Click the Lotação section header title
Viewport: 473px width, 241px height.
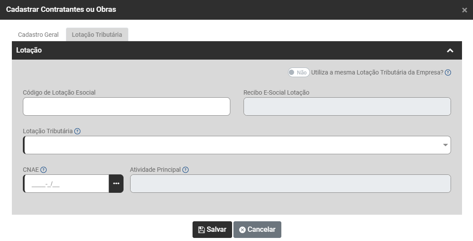click(29, 50)
